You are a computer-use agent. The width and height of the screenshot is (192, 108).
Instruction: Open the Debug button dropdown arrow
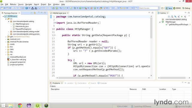tap(77, 8)
